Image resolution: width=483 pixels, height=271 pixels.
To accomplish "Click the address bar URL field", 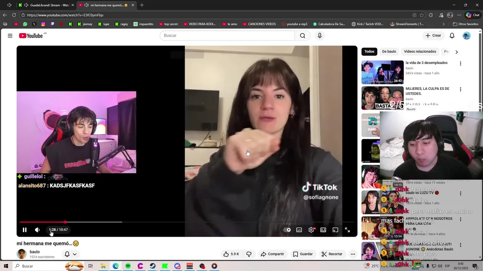I will pos(215,15).
